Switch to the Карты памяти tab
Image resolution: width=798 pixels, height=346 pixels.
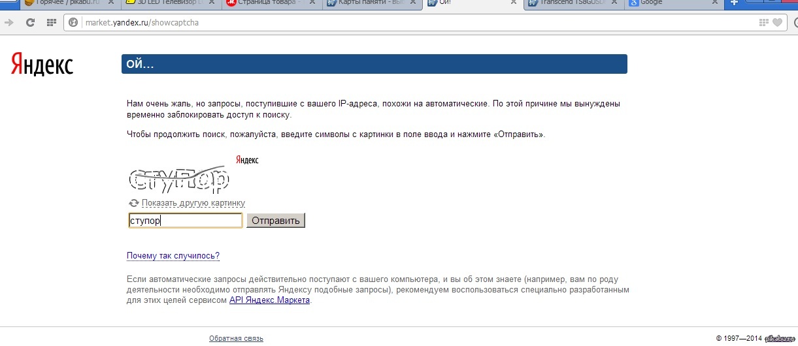[369, 3]
